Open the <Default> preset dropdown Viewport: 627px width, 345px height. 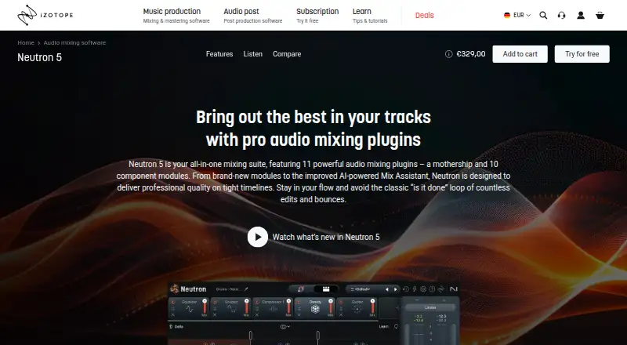coord(362,289)
